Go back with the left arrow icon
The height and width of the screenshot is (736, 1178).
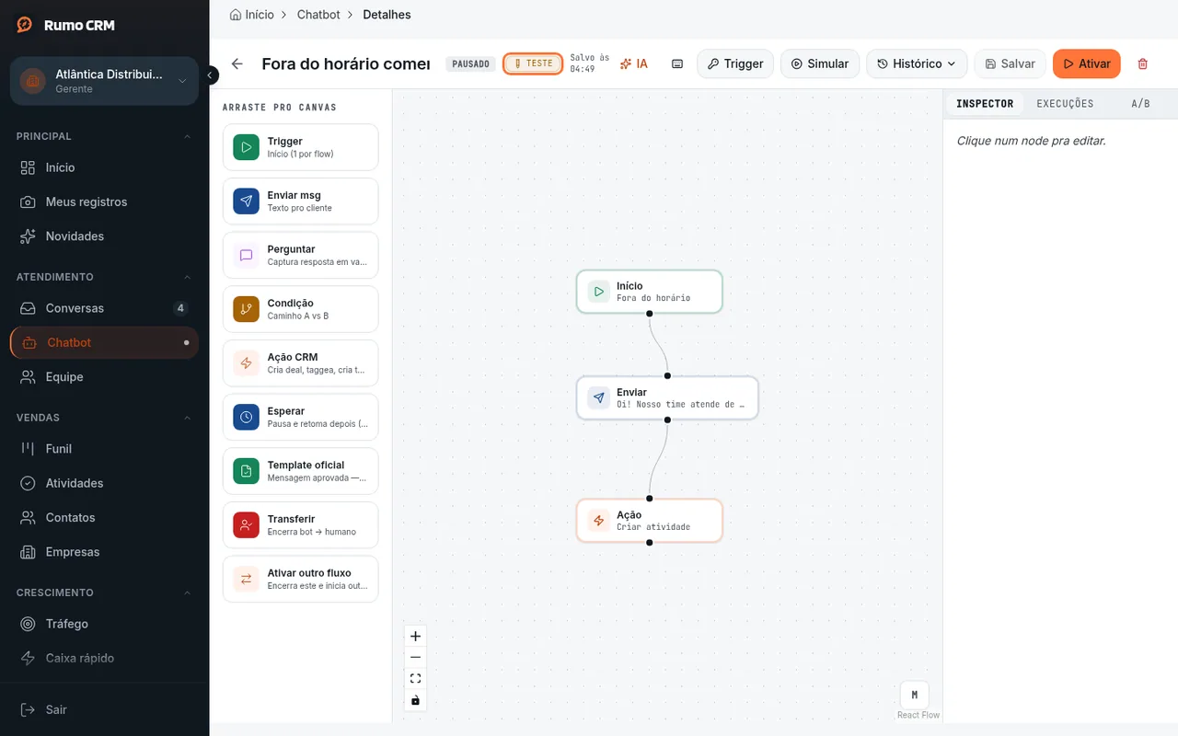click(237, 63)
